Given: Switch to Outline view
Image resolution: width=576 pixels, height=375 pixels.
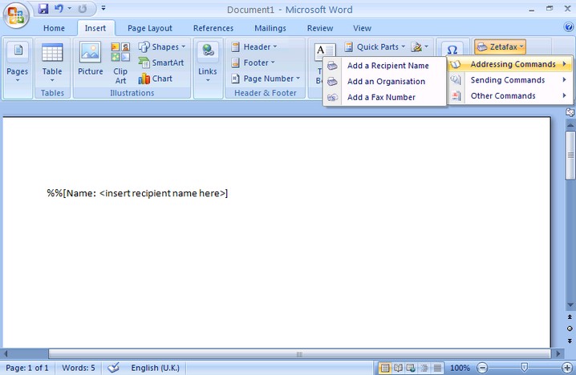Looking at the screenshot, I should click(424, 367).
